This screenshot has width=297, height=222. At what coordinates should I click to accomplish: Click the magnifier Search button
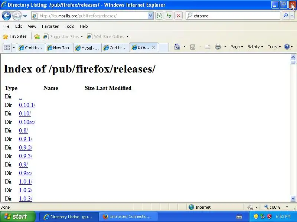[285, 16]
